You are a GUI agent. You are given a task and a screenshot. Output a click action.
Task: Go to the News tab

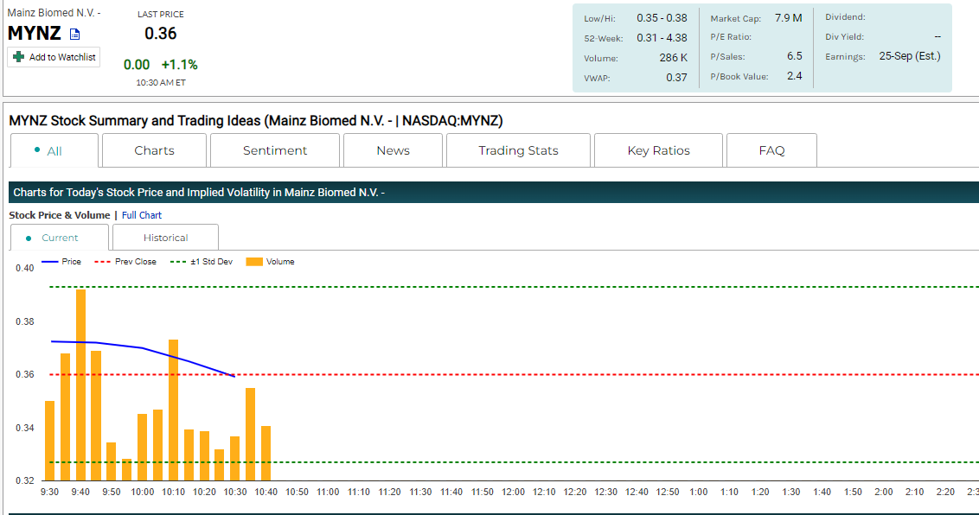393,150
